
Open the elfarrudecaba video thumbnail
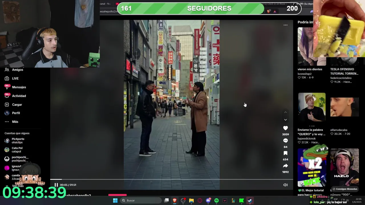(344, 107)
